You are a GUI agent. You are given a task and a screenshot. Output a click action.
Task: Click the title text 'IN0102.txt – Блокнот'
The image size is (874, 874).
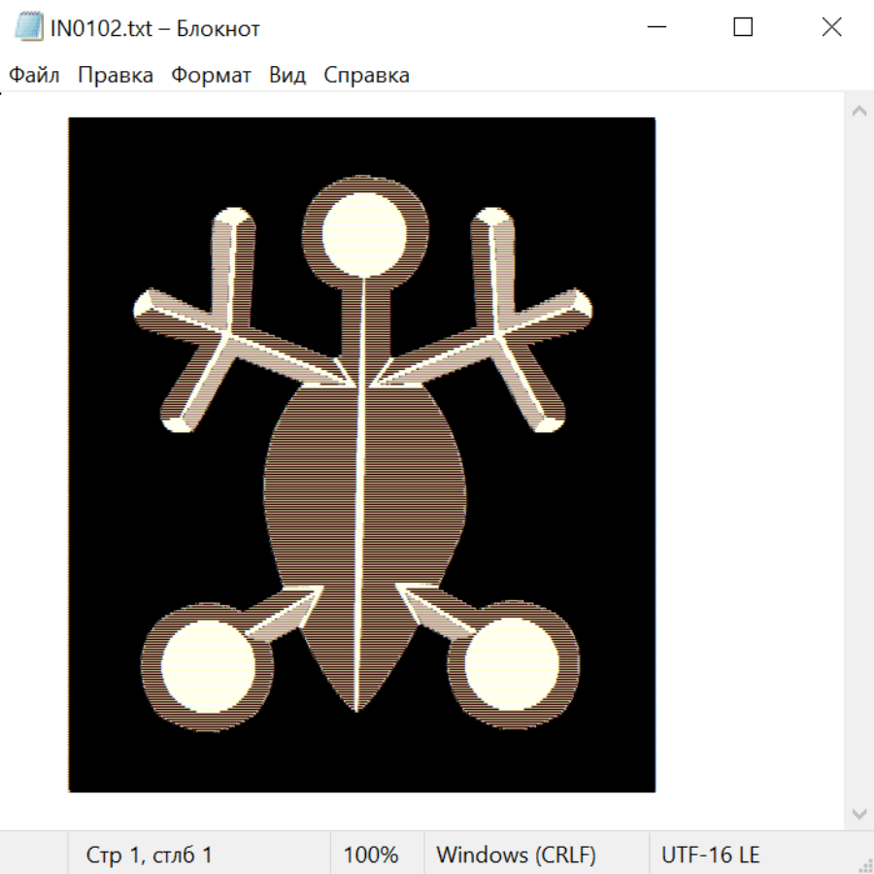155,28
